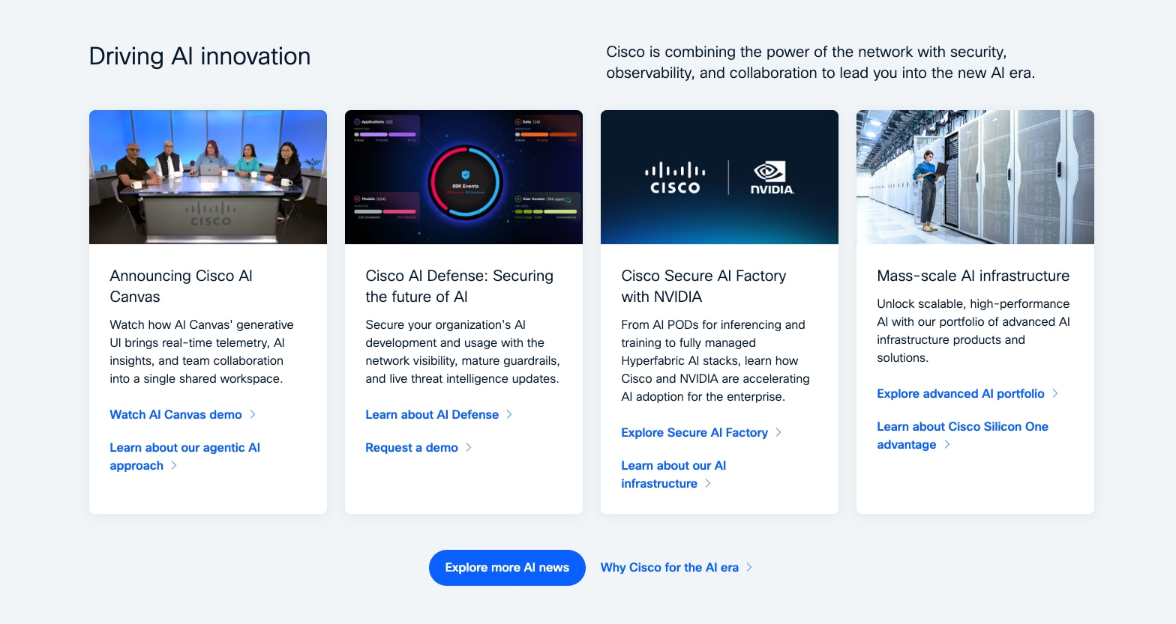The width and height of the screenshot is (1176, 624).
Task: Open Watch AI Canvas demo link
Action: click(175, 414)
